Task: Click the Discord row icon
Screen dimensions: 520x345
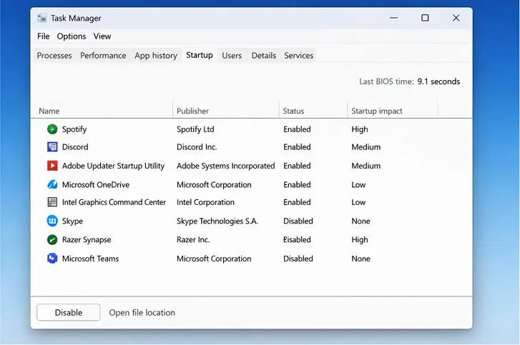Action: pos(52,146)
